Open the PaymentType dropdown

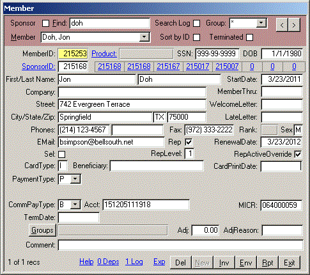(75, 179)
